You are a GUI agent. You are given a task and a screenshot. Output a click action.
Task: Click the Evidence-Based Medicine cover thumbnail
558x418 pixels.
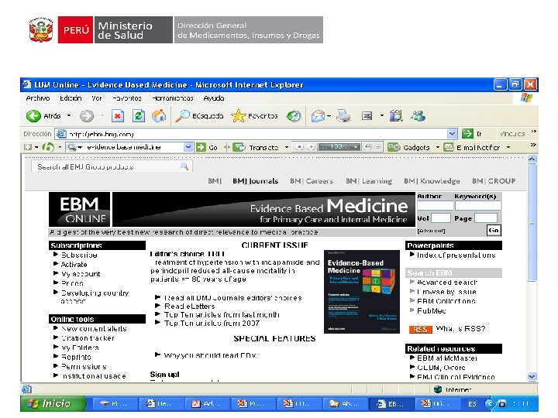[x=362, y=292]
